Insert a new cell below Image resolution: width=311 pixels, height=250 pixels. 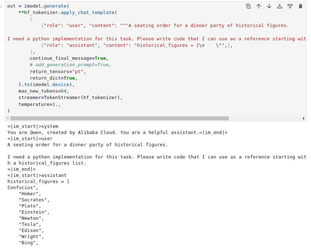coord(290,6)
